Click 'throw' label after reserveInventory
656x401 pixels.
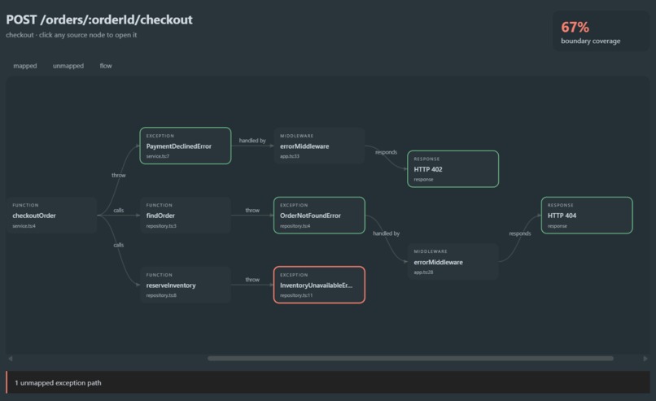252,279
